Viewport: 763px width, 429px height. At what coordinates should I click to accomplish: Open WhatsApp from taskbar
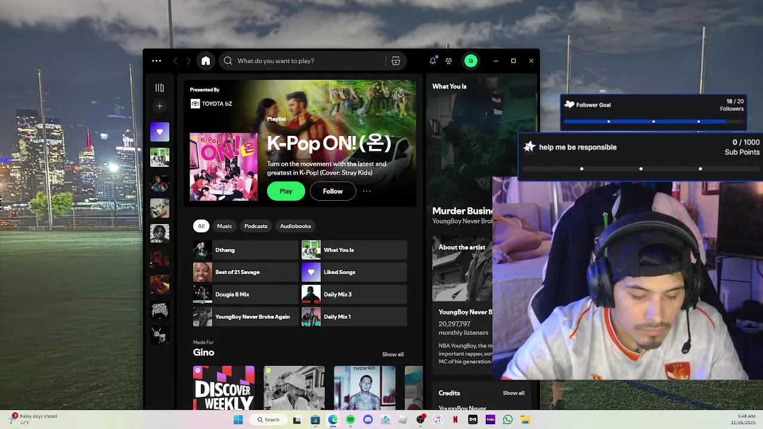[508, 420]
